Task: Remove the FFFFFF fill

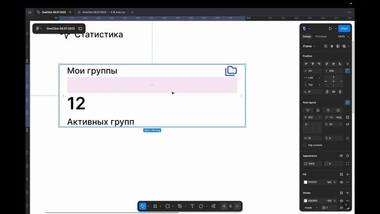Action: click(x=347, y=182)
